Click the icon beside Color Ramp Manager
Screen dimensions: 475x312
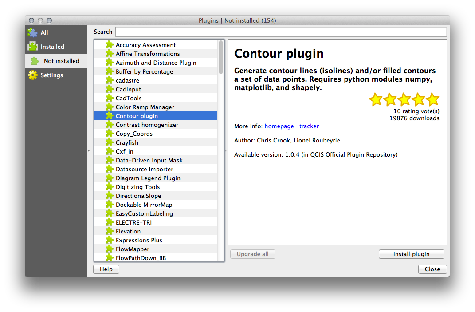(109, 107)
